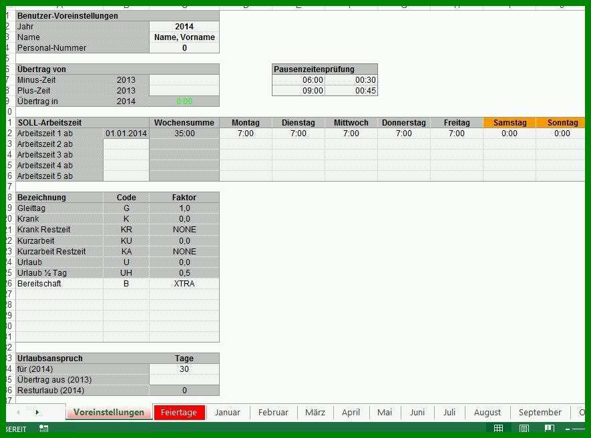Switch to the März sheet
The height and width of the screenshot is (438, 591).
click(315, 413)
